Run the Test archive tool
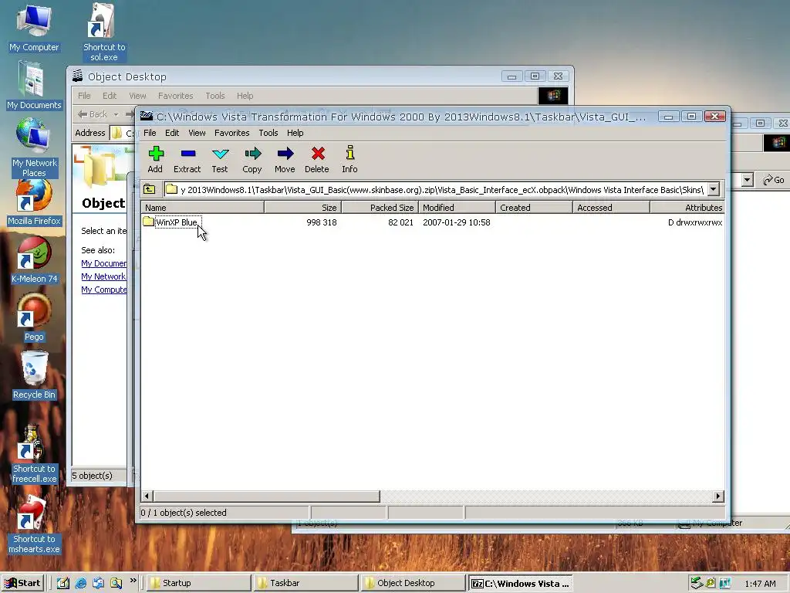This screenshot has height=593, width=790. click(x=220, y=159)
